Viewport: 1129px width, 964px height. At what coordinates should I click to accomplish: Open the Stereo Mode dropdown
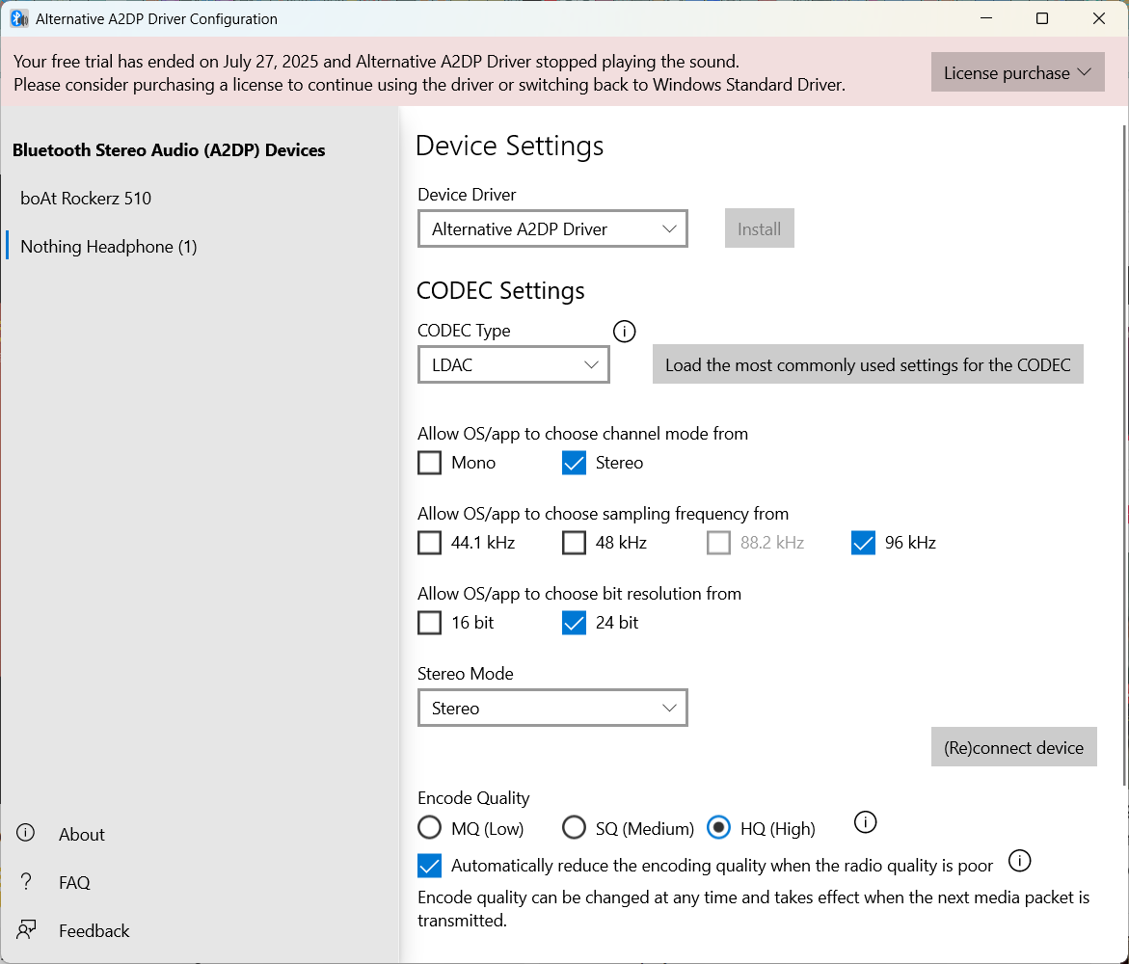(x=552, y=708)
